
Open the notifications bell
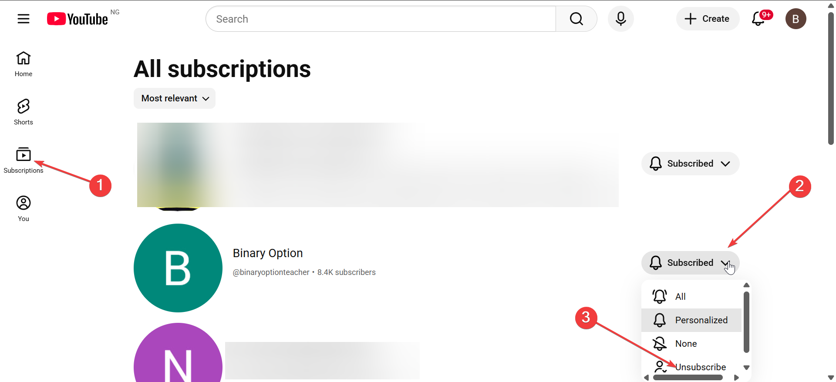[x=759, y=19]
